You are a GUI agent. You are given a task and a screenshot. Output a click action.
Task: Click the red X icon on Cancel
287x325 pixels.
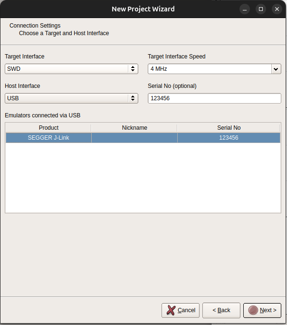tap(171, 310)
